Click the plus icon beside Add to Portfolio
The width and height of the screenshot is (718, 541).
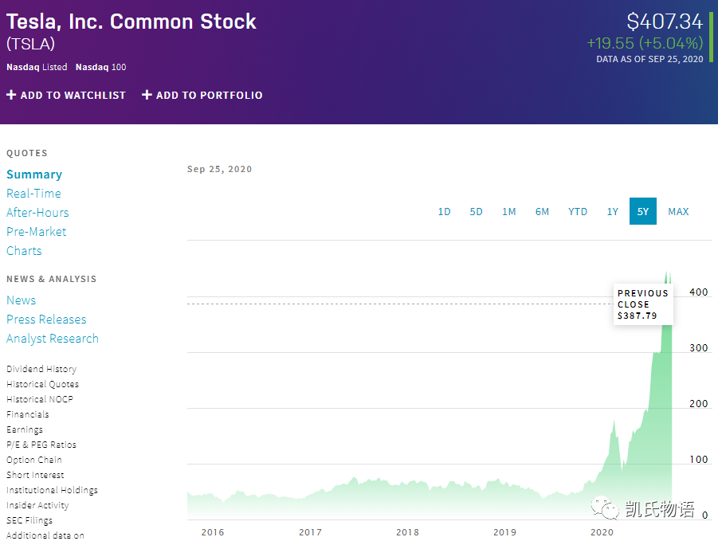coord(147,95)
